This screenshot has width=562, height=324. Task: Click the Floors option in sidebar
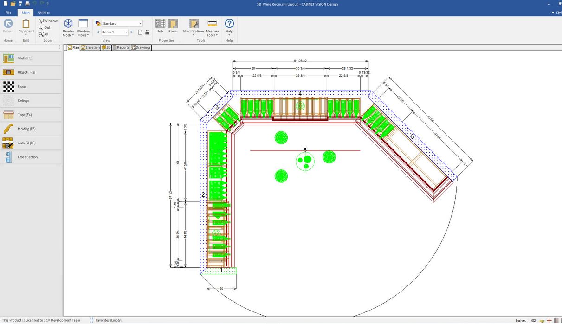click(x=31, y=86)
